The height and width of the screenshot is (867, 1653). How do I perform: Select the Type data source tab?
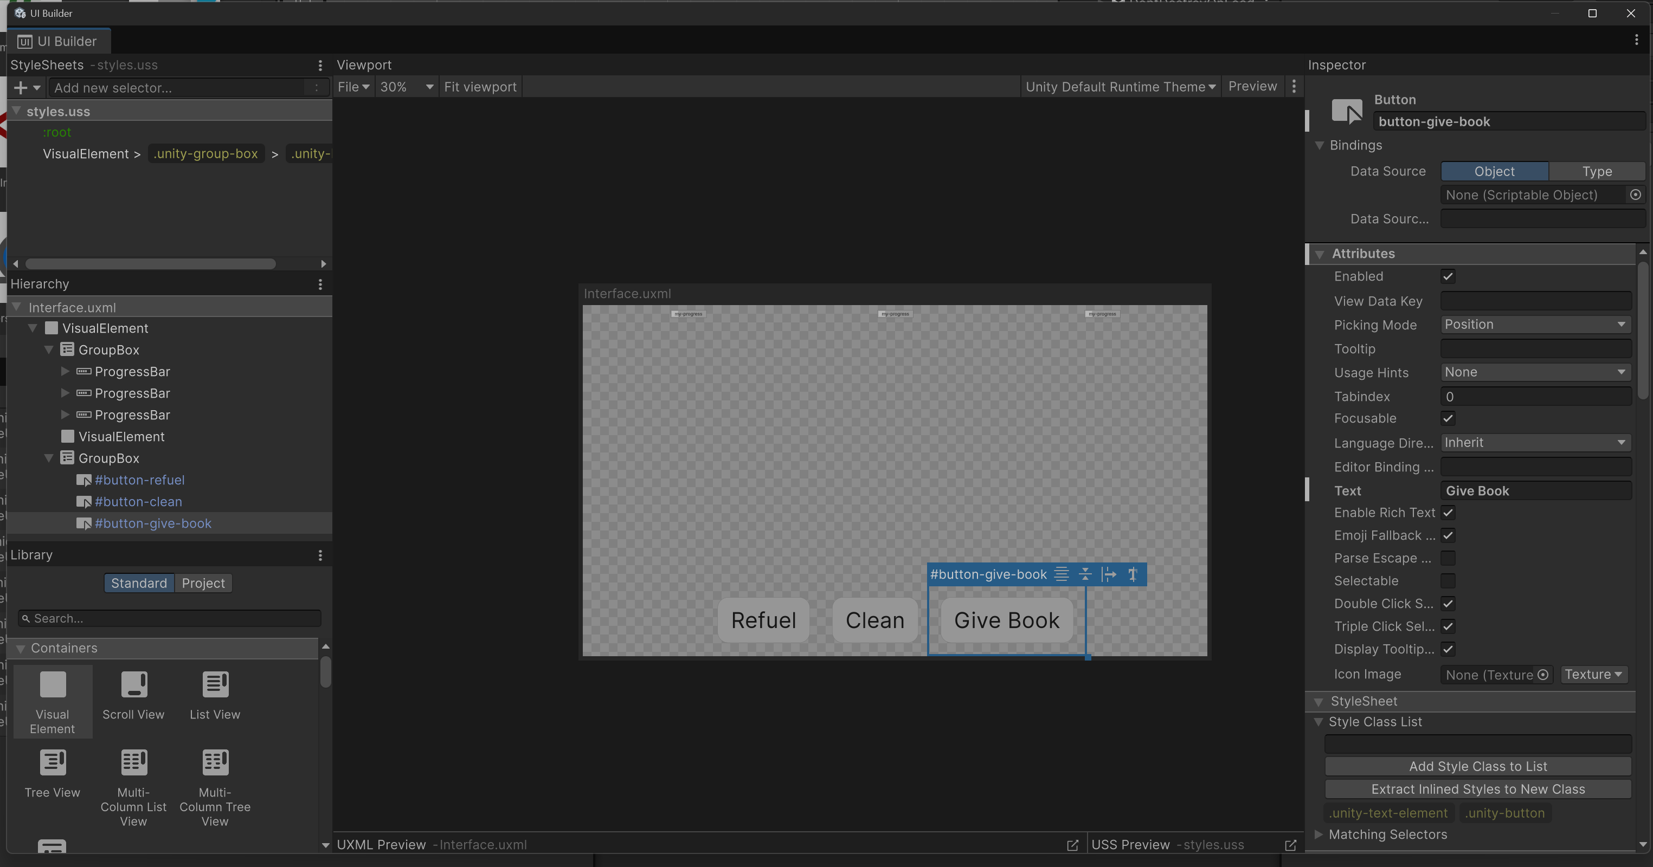point(1597,171)
